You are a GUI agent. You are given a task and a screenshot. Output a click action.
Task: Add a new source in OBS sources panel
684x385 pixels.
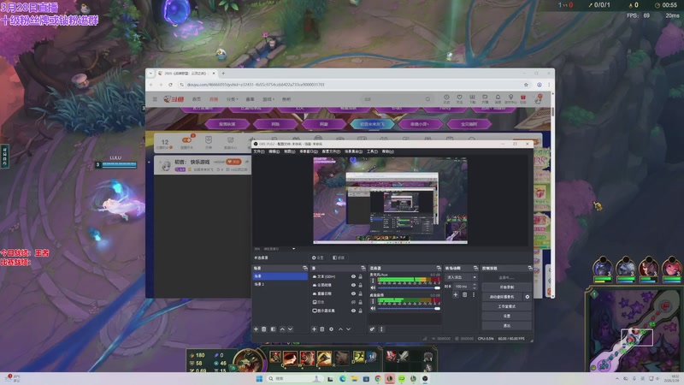(x=314, y=329)
